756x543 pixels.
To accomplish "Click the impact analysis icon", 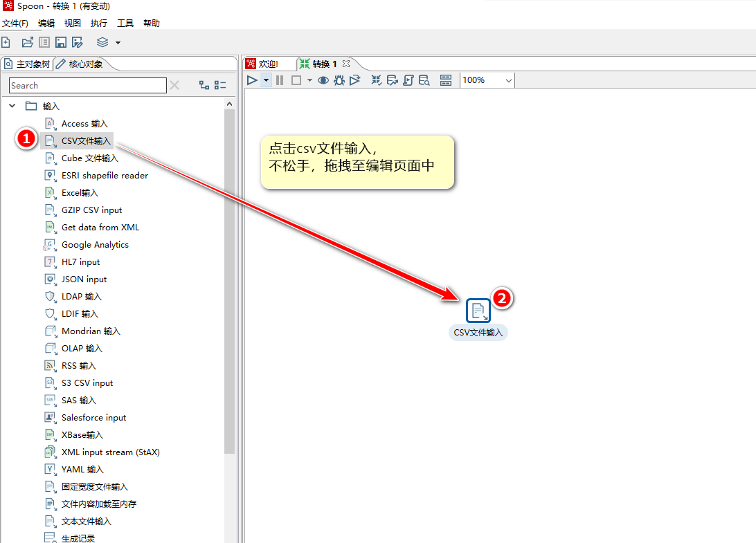I will pyautogui.click(x=393, y=80).
